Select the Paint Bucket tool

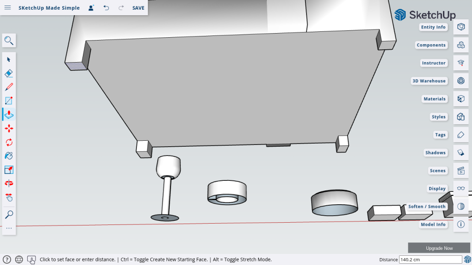[x=9, y=156]
